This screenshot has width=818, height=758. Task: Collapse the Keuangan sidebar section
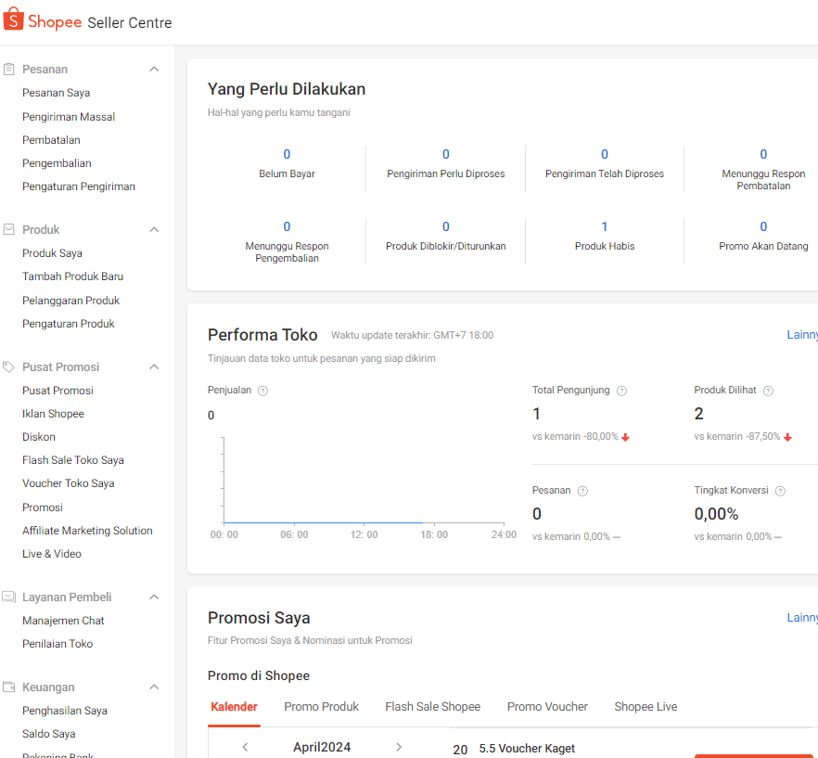tap(154, 687)
